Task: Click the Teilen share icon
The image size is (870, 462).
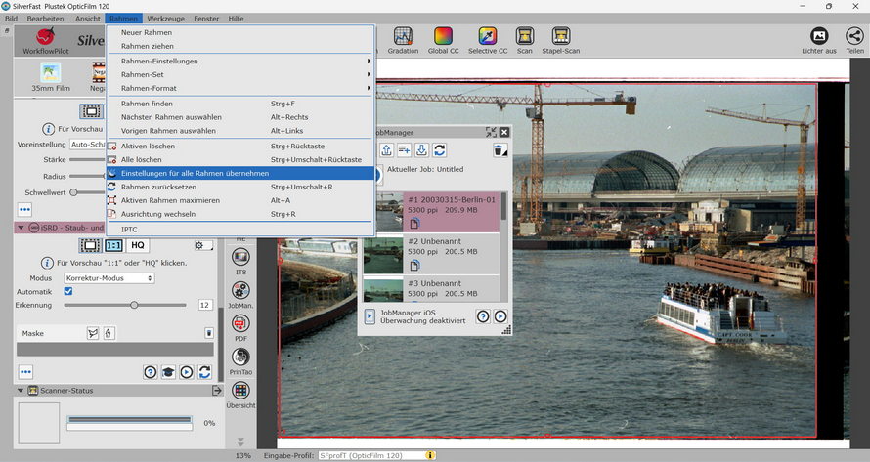Action: tap(854, 37)
